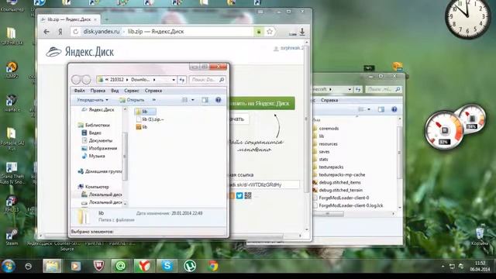
Task: Click the navigation pane scrollbar in the front Explorer
Action: 125,156
